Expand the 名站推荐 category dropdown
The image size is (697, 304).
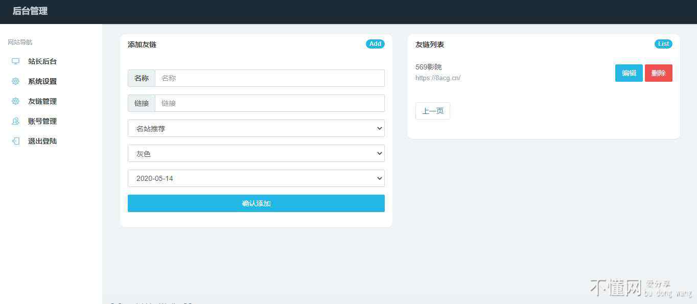point(256,128)
